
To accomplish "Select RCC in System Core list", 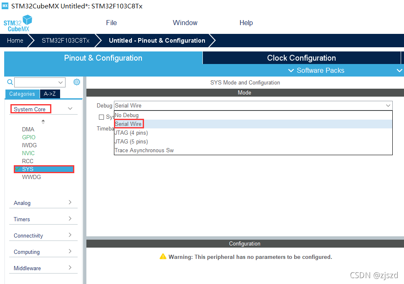I will (x=28, y=161).
